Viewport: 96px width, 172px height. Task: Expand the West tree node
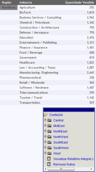[x=45, y=153]
